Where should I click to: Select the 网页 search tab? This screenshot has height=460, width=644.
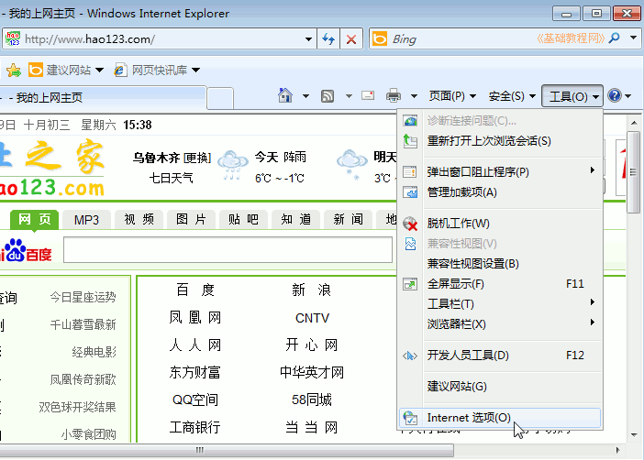pos(35,220)
